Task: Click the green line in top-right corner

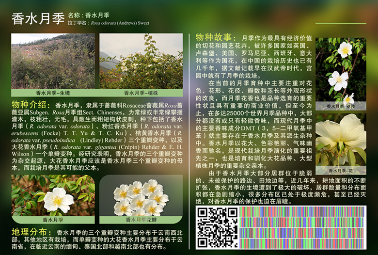Action: 341,23
